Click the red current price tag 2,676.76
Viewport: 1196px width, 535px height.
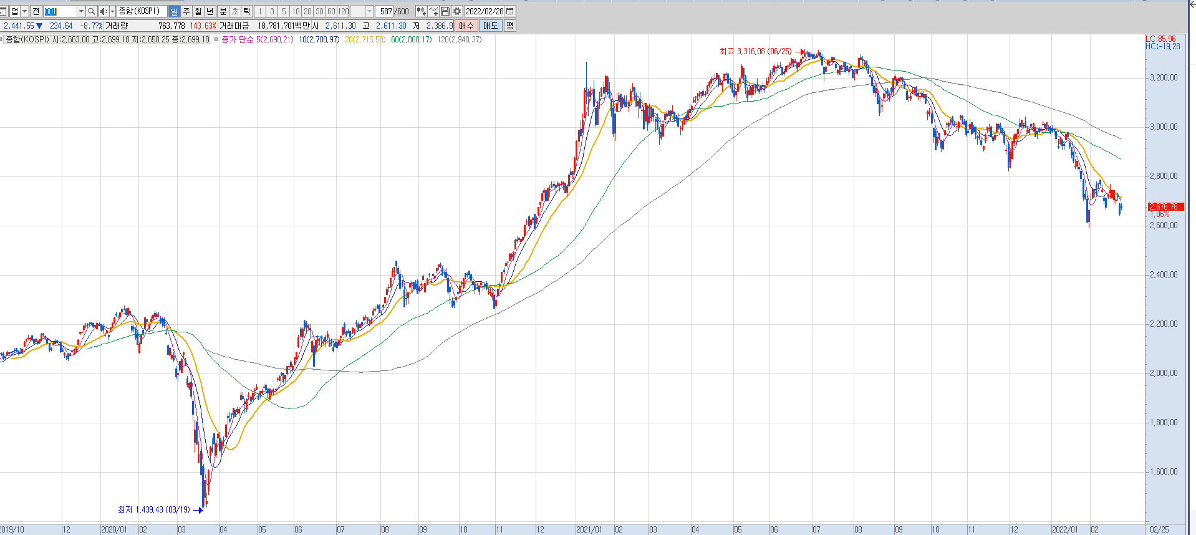tap(1165, 206)
